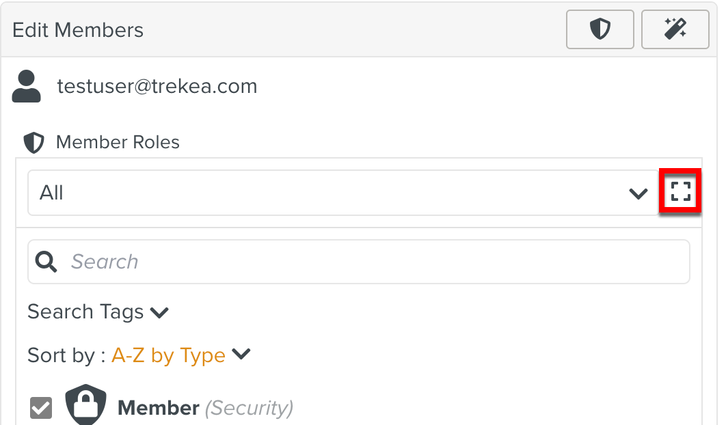Click the magnifying glass search icon
726x425 pixels.
click(x=46, y=261)
